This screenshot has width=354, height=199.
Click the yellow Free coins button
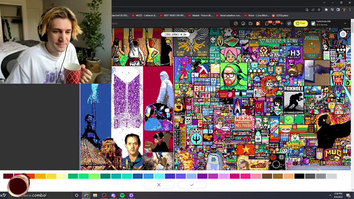301,23
